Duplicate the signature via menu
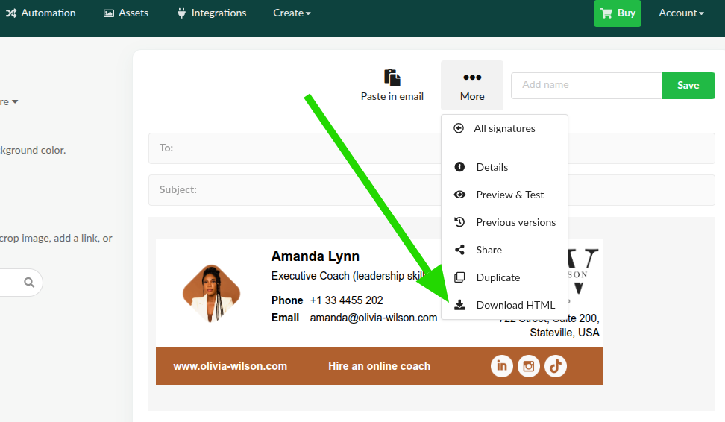The width and height of the screenshot is (725, 422). pyautogui.click(x=498, y=277)
